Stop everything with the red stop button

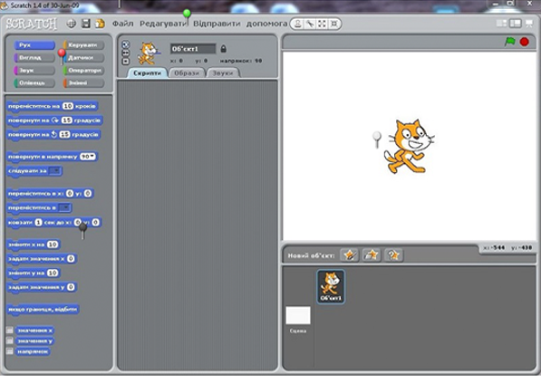coord(525,42)
